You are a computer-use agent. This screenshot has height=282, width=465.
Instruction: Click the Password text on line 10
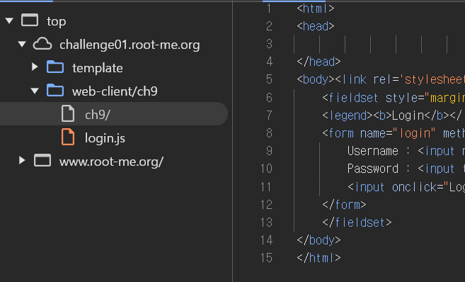point(373,169)
